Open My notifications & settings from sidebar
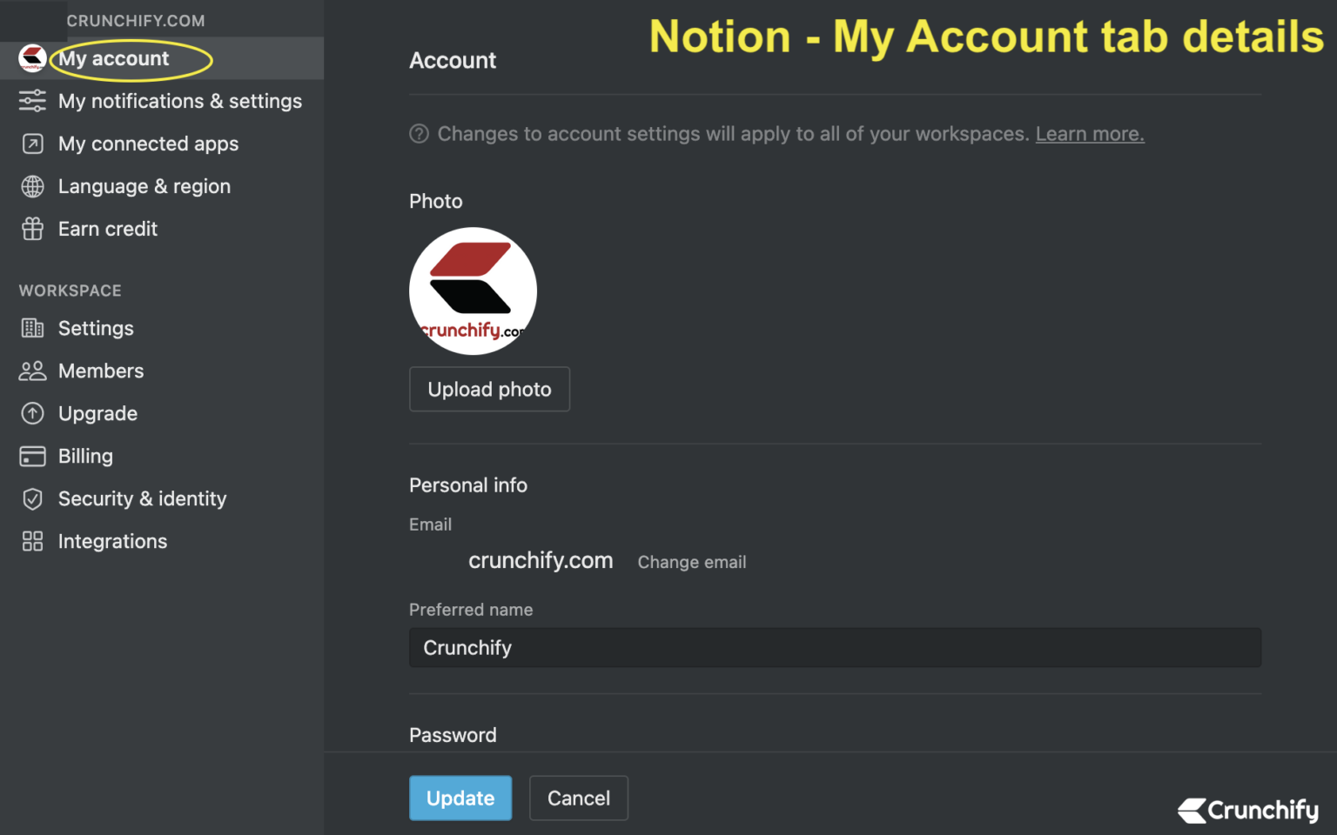The image size is (1337, 835). [180, 101]
